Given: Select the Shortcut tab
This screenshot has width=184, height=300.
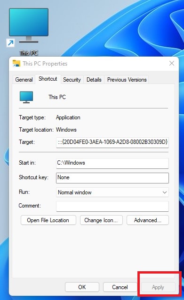Looking at the screenshot, I should (x=48, y=79).
